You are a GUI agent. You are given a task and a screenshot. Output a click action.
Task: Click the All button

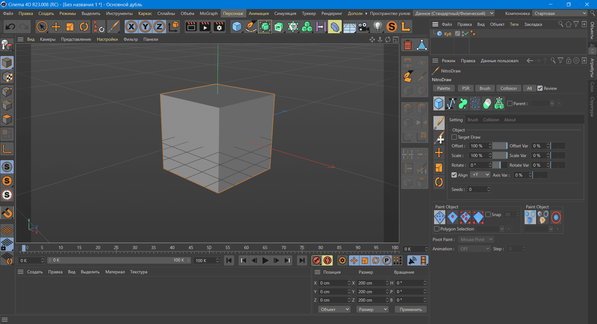pyautogui.click(x=529, y=88)
